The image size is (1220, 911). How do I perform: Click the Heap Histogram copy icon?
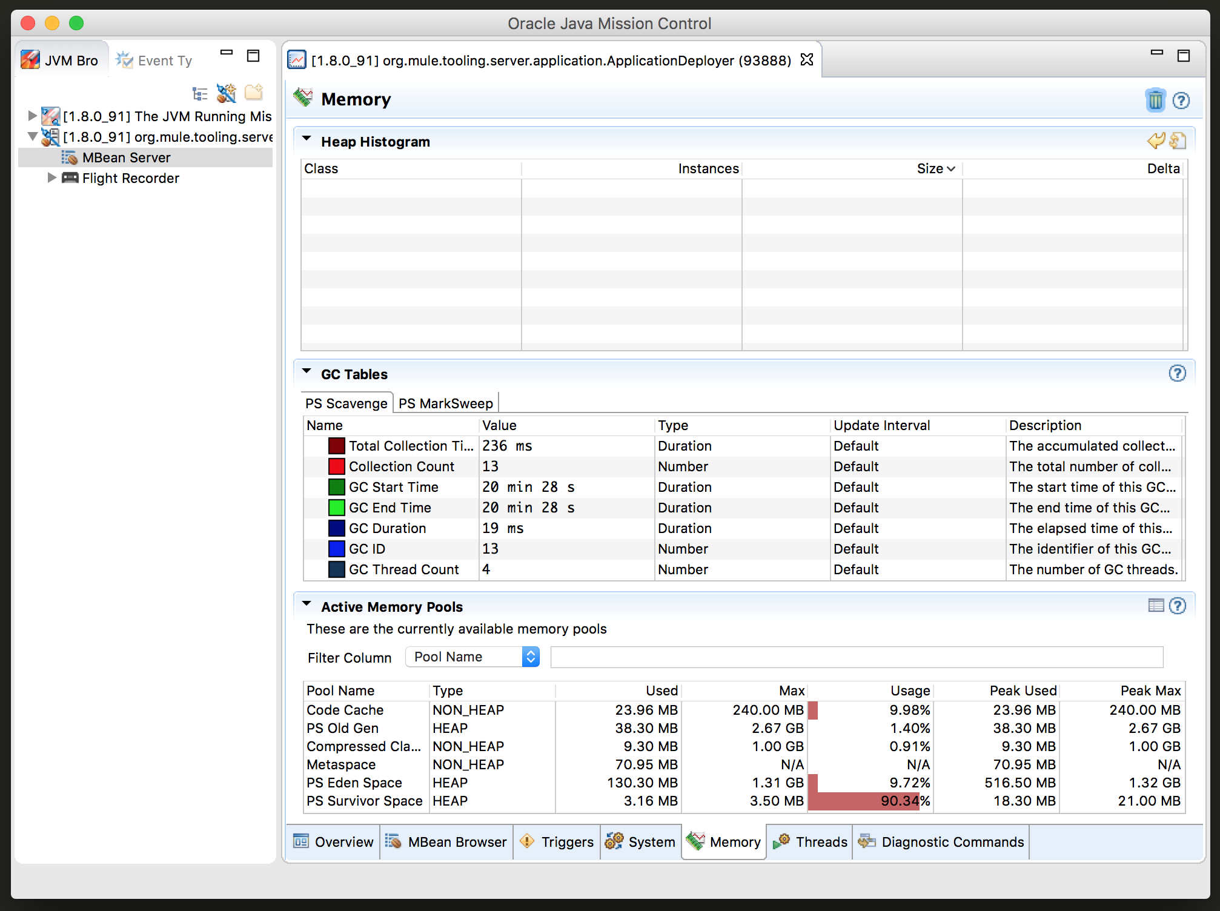coord(1178,141)
